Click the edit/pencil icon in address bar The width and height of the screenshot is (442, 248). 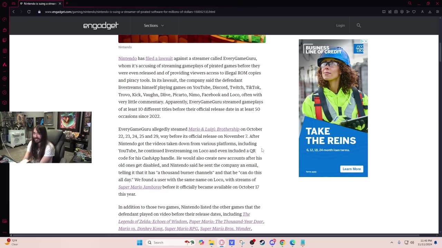pyautogui.click(x=390, y=12)
